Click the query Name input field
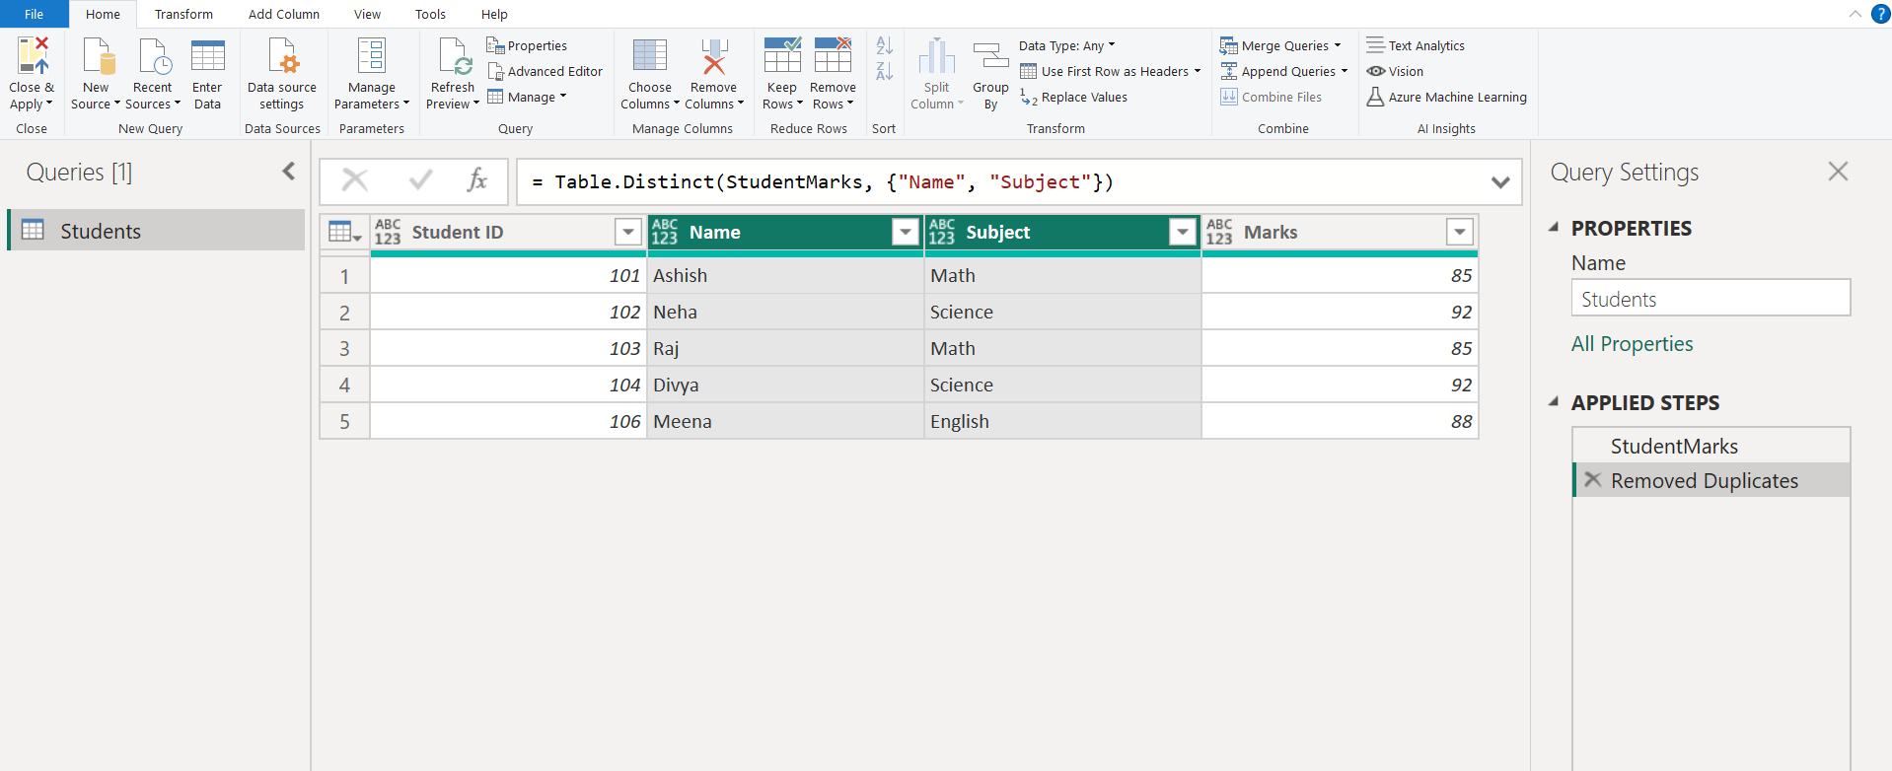1892x771 pixels. pyautogui.click(x=1710, y=299)
